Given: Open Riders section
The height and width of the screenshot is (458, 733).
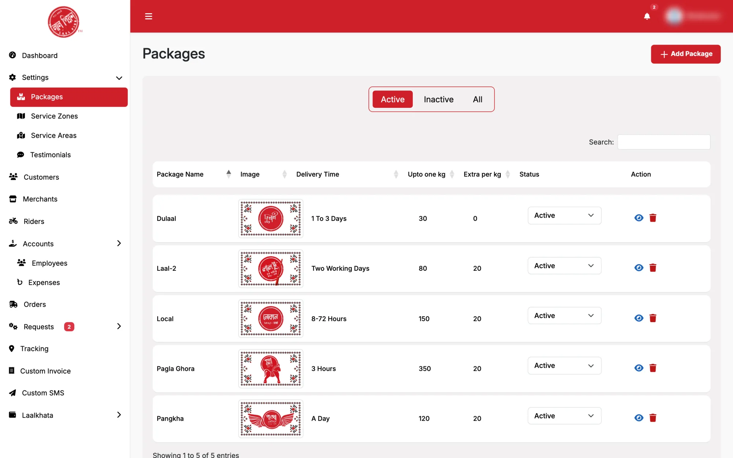Looking at the screenshot, I should (34, 222).
